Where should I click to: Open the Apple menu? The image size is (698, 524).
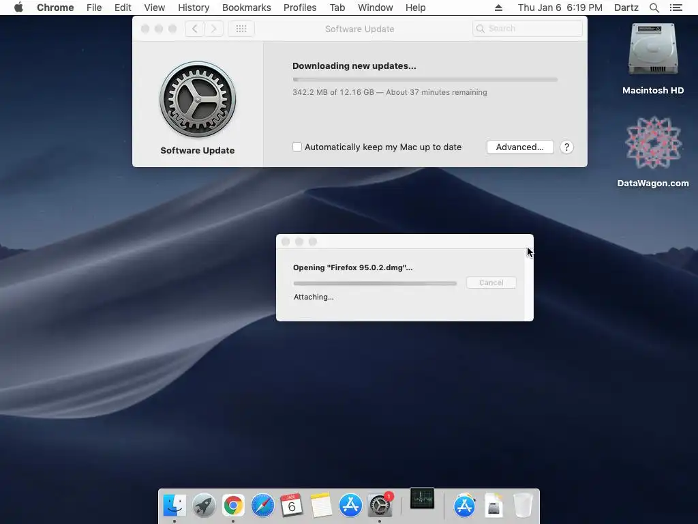point(18,8)
